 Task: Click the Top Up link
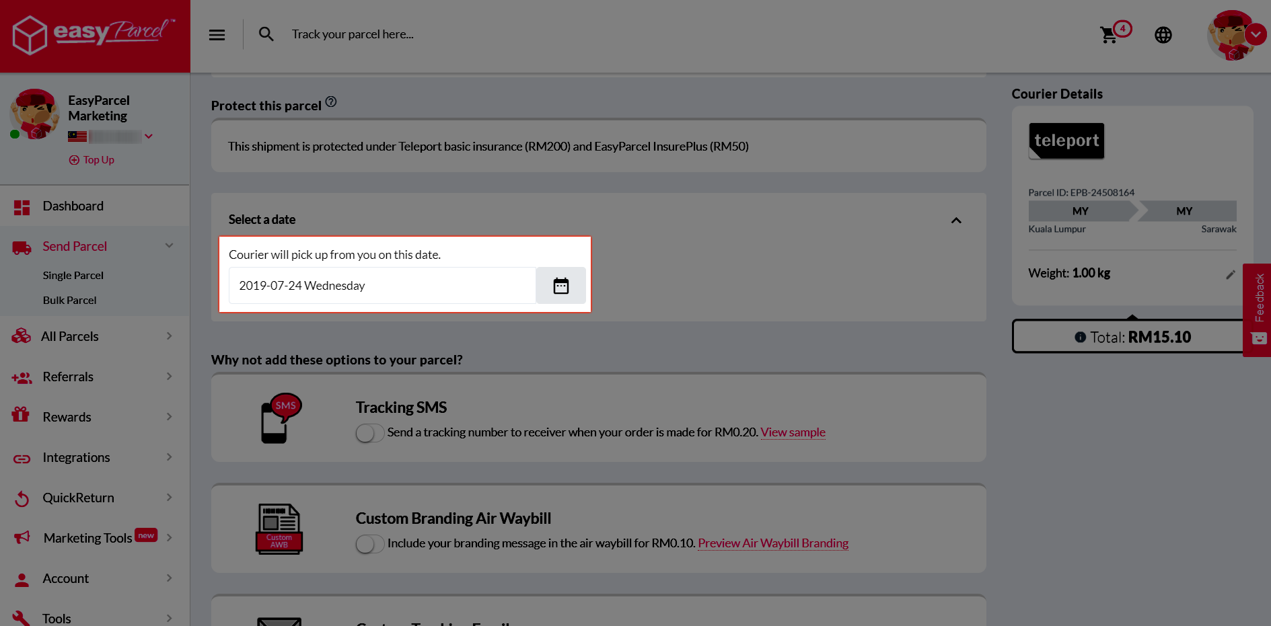tap(92, 160)
